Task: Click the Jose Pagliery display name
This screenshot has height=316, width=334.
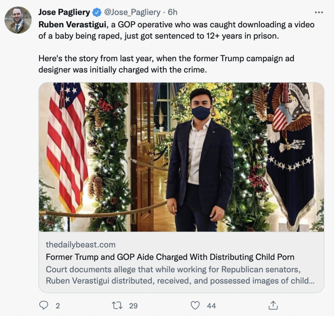Action: point(64,12)
